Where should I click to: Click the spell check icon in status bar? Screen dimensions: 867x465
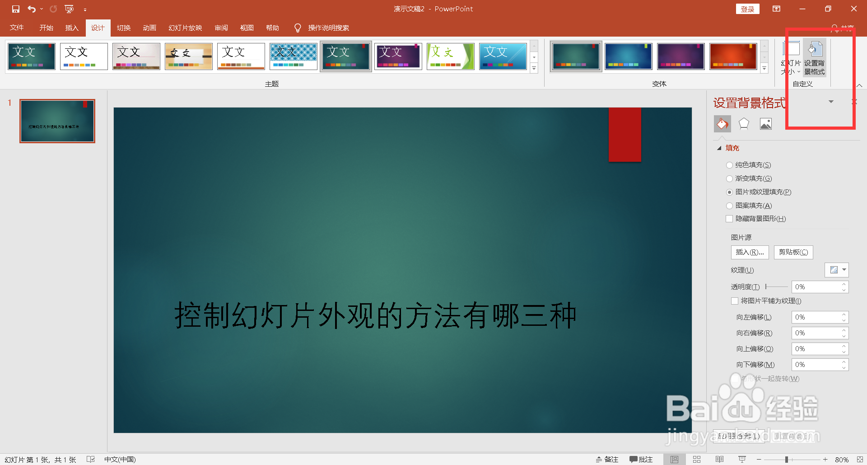click(x=91, y=459)
